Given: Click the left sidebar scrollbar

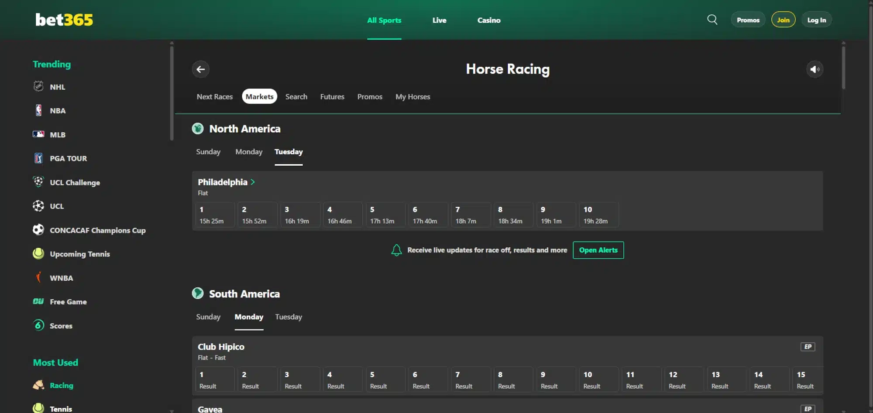Looking at the screenshot, I should [x=172, y=92].
